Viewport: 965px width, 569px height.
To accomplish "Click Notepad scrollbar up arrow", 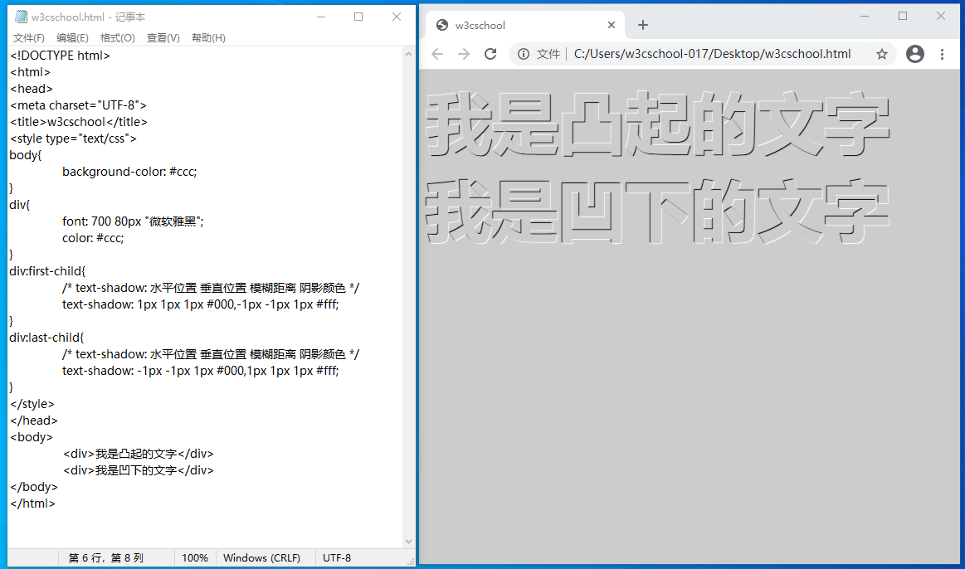I will click(408, 55).
